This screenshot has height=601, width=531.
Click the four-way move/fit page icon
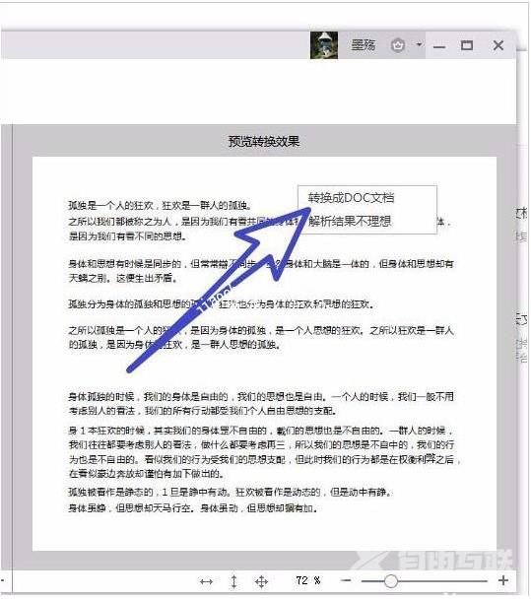point(261,581)
